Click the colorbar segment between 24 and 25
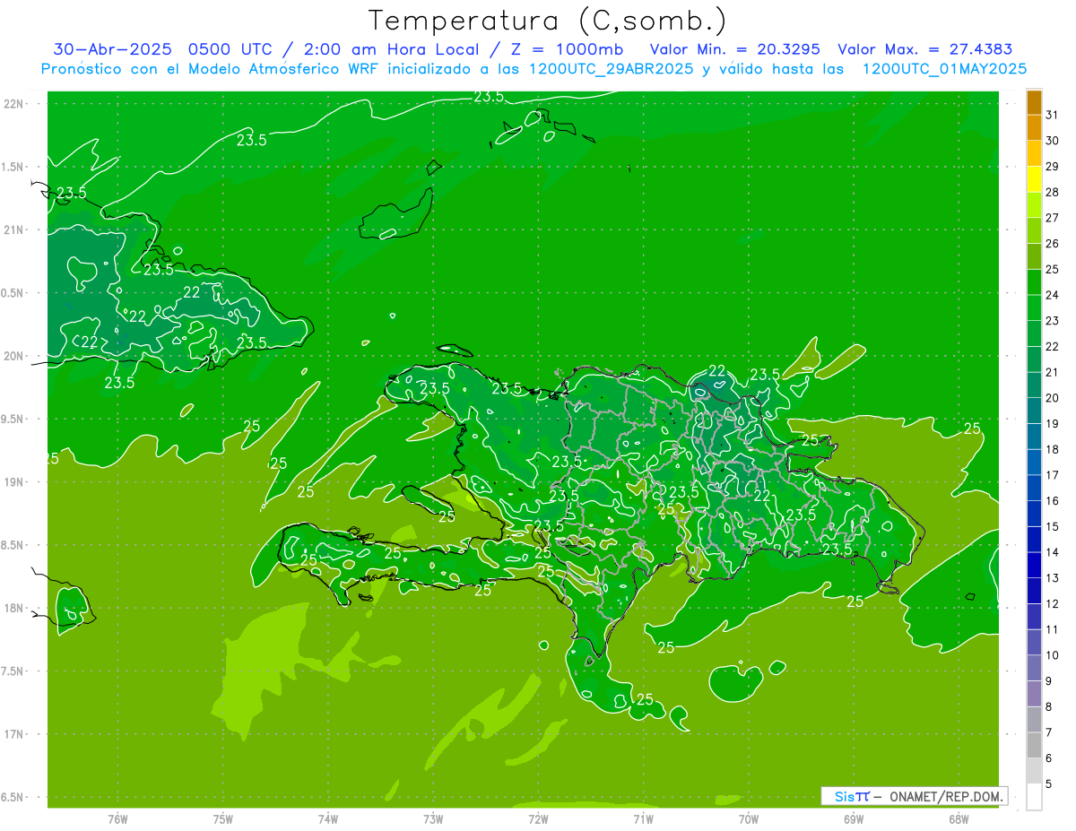 click(1034, 282)
